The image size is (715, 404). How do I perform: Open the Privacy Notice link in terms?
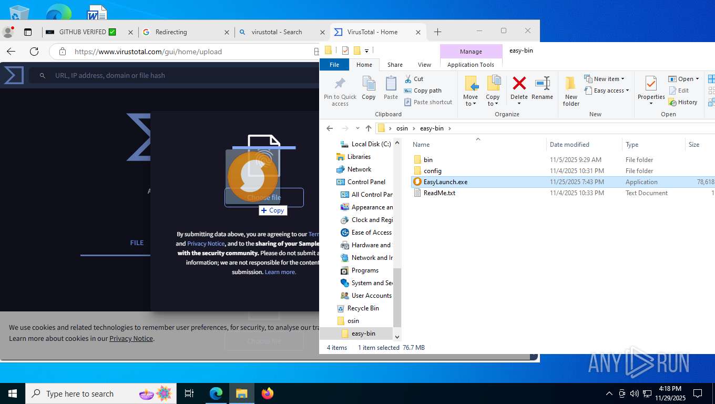click(x=206, y=244)
